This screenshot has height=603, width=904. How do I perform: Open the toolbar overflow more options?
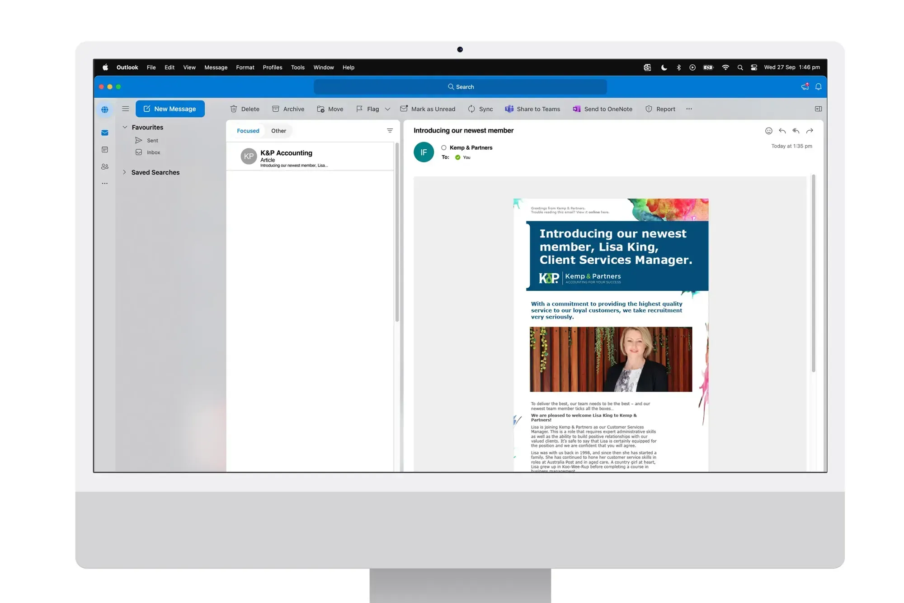[689, 109]
